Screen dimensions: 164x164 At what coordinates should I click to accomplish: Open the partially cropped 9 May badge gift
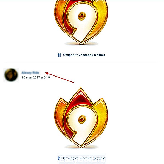81,22
